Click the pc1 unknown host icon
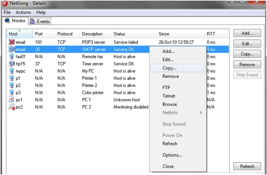 click(x=12, y=100)
